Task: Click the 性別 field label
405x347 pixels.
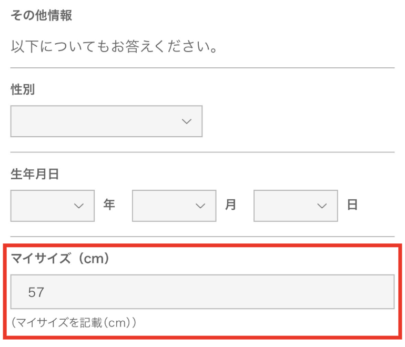Action: 23,90
